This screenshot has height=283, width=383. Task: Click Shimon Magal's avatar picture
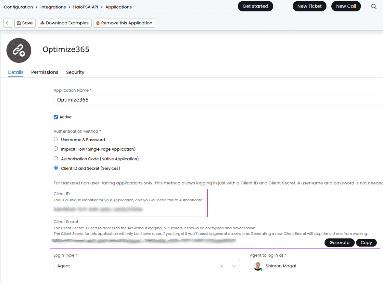[258, 266]
